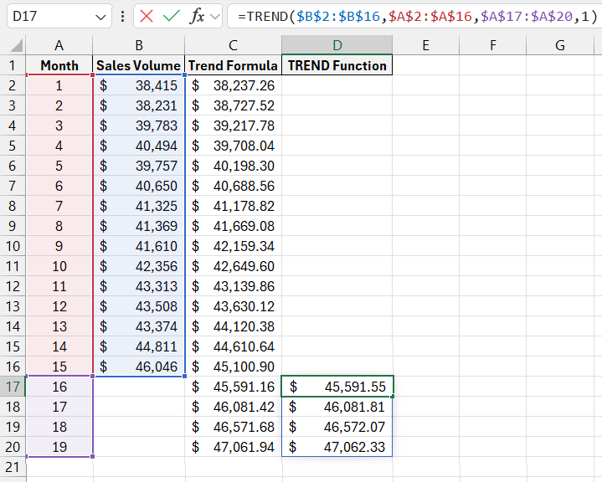Select sales value 43,508 cell
602x482 pixels.
coord(139,306)
